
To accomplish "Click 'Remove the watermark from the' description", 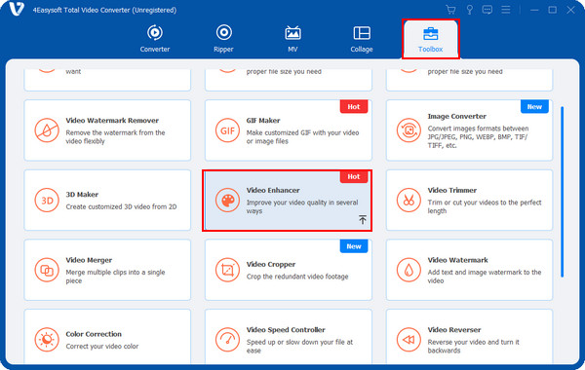I will (x=115, y=136).
